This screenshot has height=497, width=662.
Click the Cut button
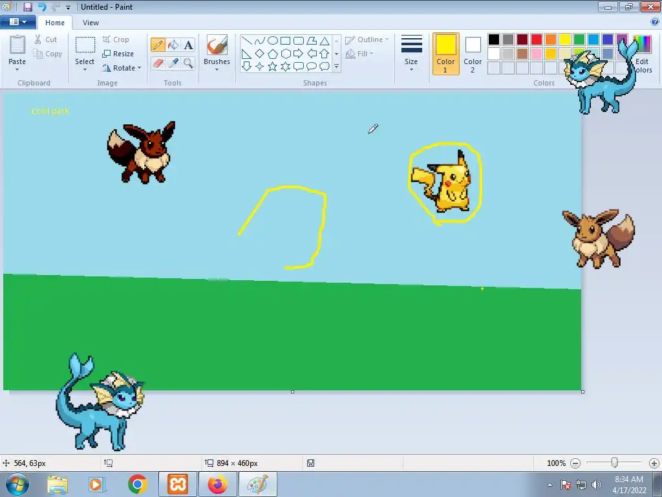[46, 39]
